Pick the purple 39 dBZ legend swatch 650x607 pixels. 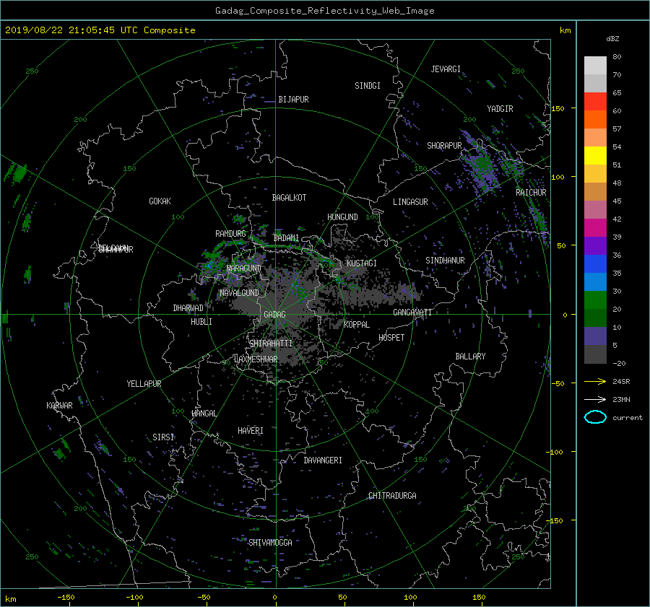click(595, 245)
